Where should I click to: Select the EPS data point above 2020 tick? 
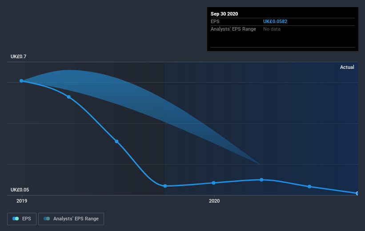(214, 183)
